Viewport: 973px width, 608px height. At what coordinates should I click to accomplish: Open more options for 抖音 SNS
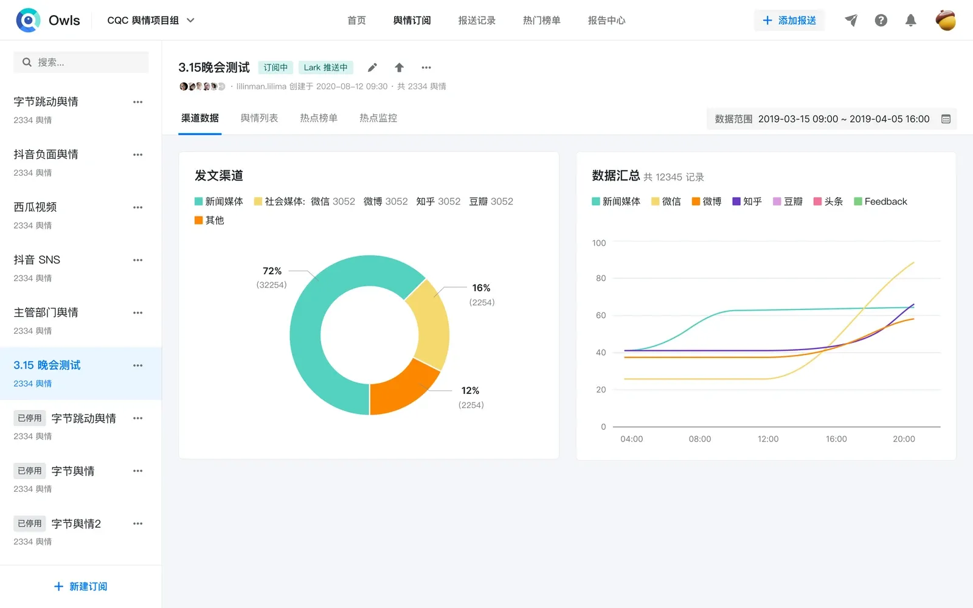(x=138, y=260)
